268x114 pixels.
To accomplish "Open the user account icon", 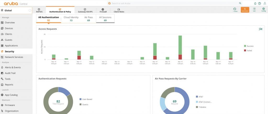I will 264,3.
